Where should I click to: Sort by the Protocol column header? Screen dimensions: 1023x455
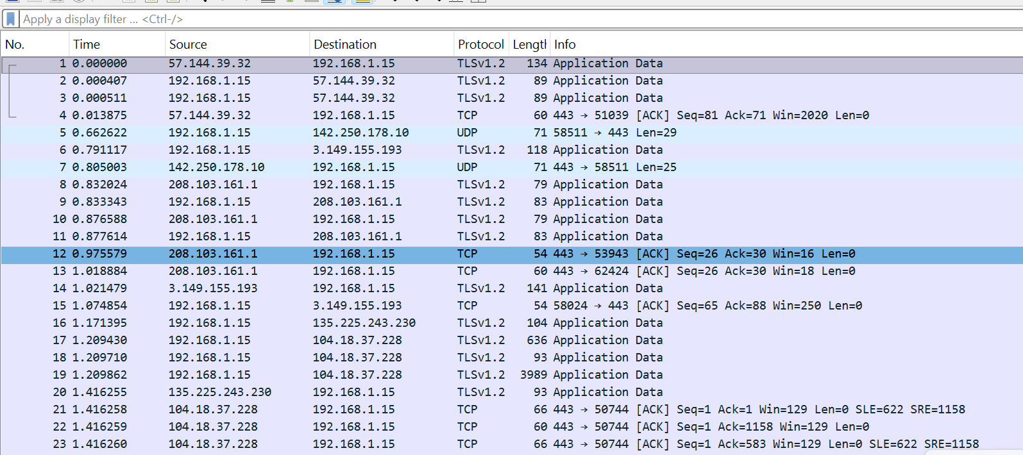[x=481, y=44]
